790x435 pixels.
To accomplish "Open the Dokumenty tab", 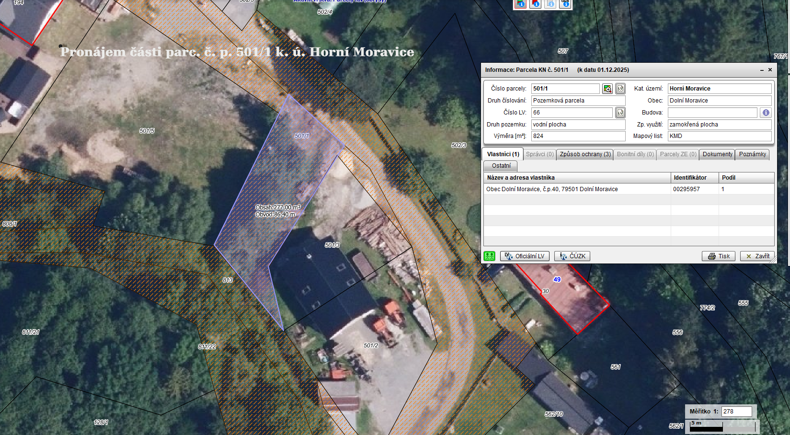I will pyautogui.click(x=717, y=154).
